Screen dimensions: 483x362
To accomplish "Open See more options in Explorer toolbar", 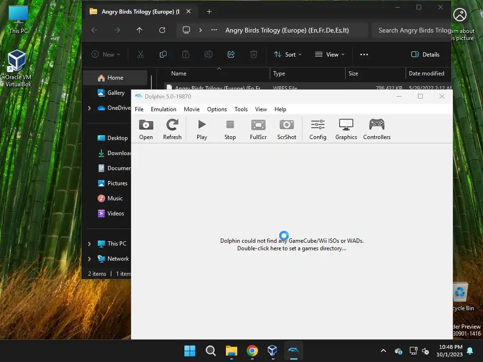I will [364, 55].
